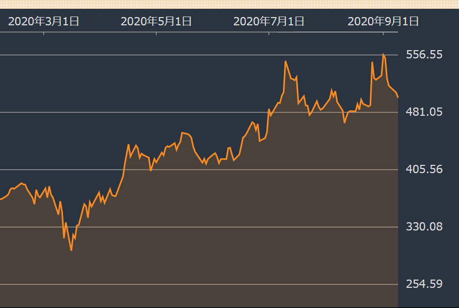Select the axis tick mark under 2020年7月1日
Image resolution: width=459 pixels, height=308 pixels.
click(x=269, y=34)
